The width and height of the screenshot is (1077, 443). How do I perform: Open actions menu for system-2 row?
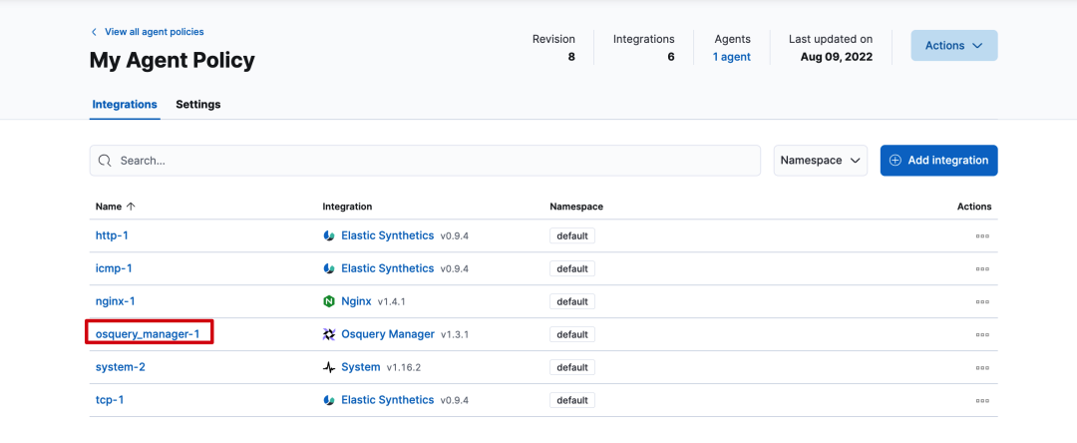[982, 367]
